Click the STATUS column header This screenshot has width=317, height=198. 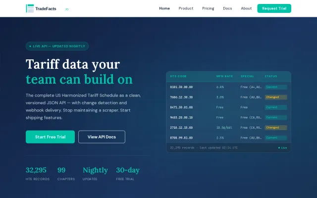pyautogui.click(x=271, y=76)
